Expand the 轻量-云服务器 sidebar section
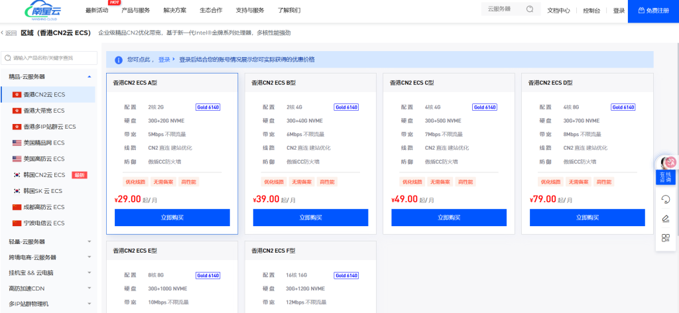The width and height of the screenshot is (679, 313). pyautogui.click(x=89, y=241)
